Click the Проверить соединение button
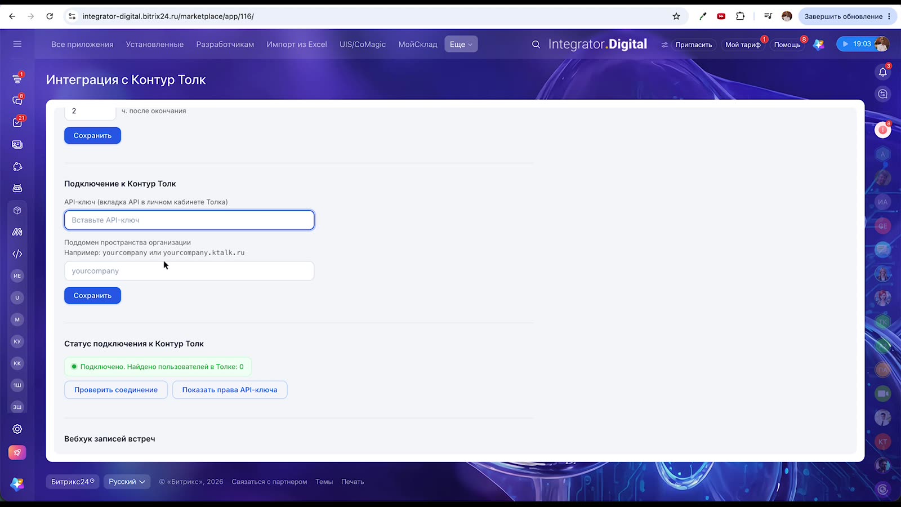901x507 pixels. pyautogui.click(x=116, y=390)
